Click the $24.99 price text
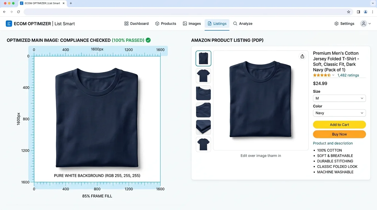The width and height of the screenshot is (377, 210). click(x=320, y=83)
